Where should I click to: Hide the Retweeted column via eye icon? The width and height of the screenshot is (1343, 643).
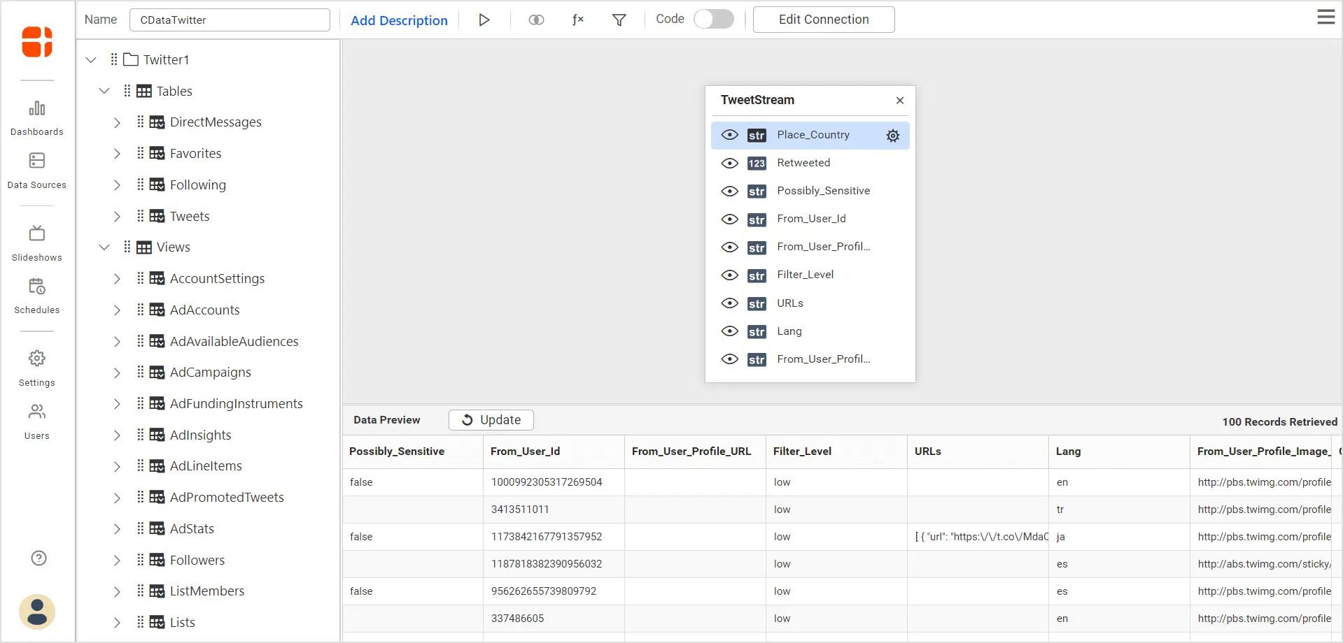click(729, 164)
